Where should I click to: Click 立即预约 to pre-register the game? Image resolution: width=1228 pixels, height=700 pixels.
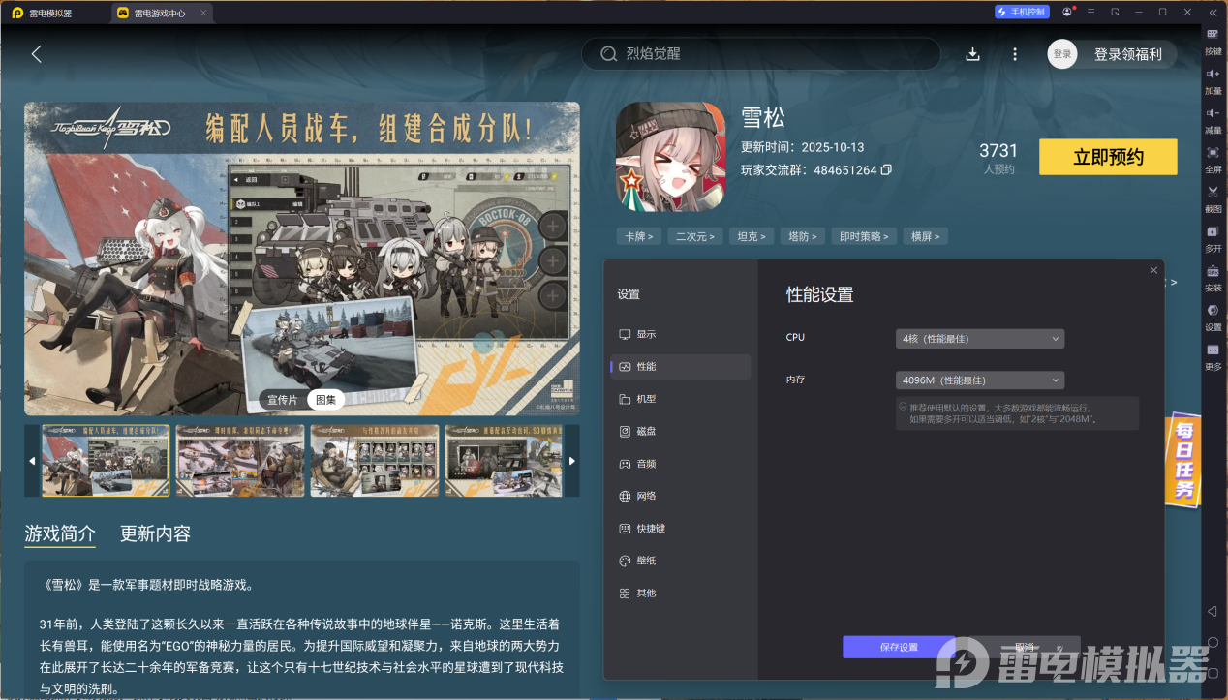[1107, 156]
